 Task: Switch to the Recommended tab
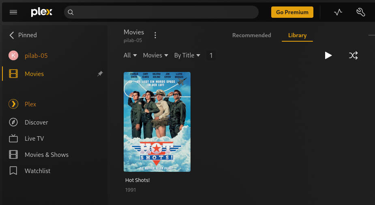(x=252, y=35)
